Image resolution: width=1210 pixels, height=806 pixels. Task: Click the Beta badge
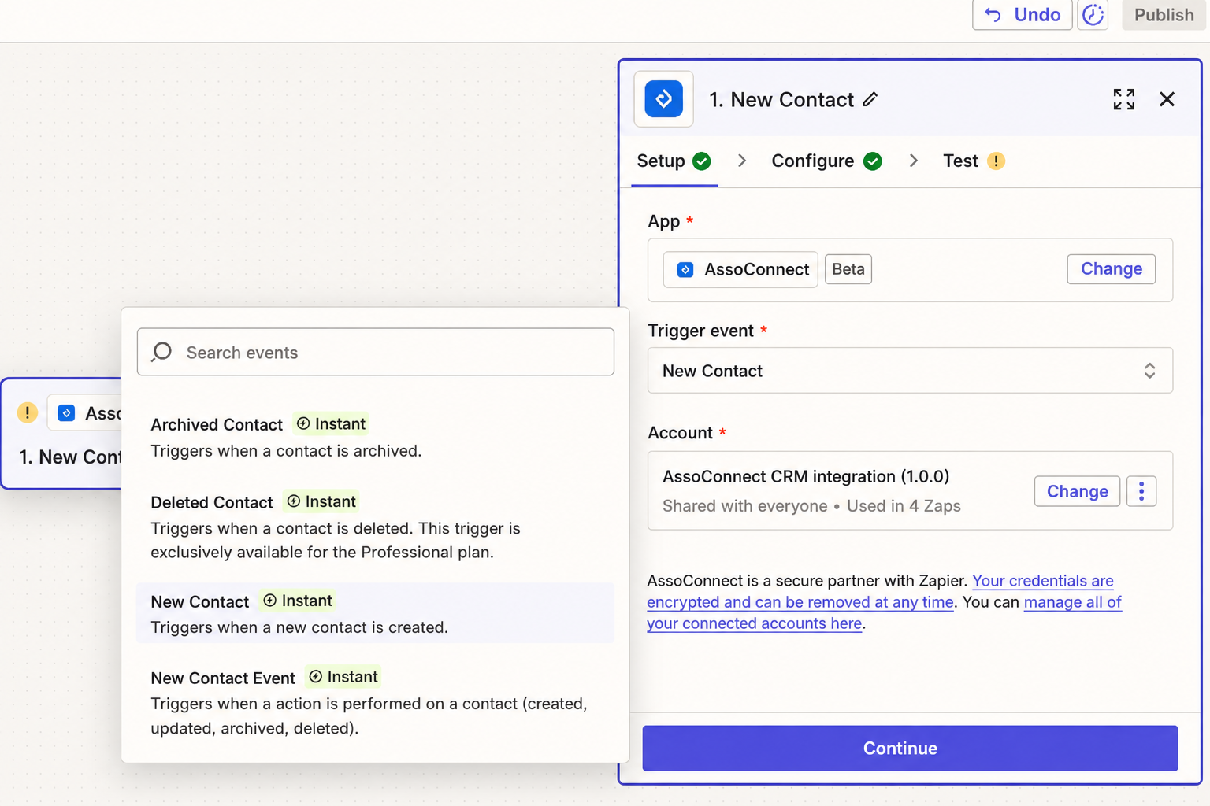point(848,269)
